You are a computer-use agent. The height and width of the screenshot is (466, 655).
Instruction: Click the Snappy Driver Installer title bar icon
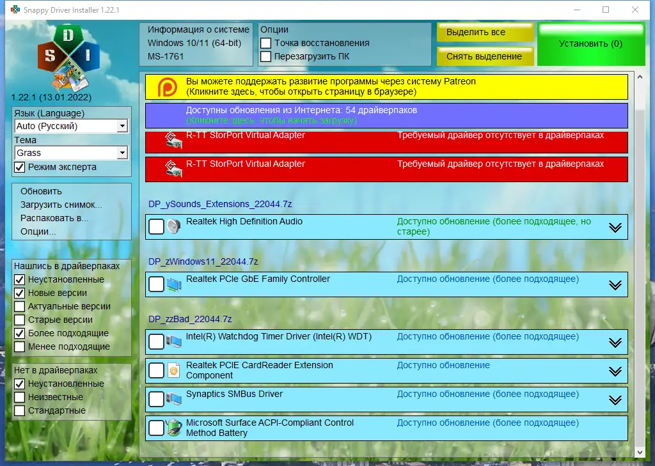tap(15, 10)
